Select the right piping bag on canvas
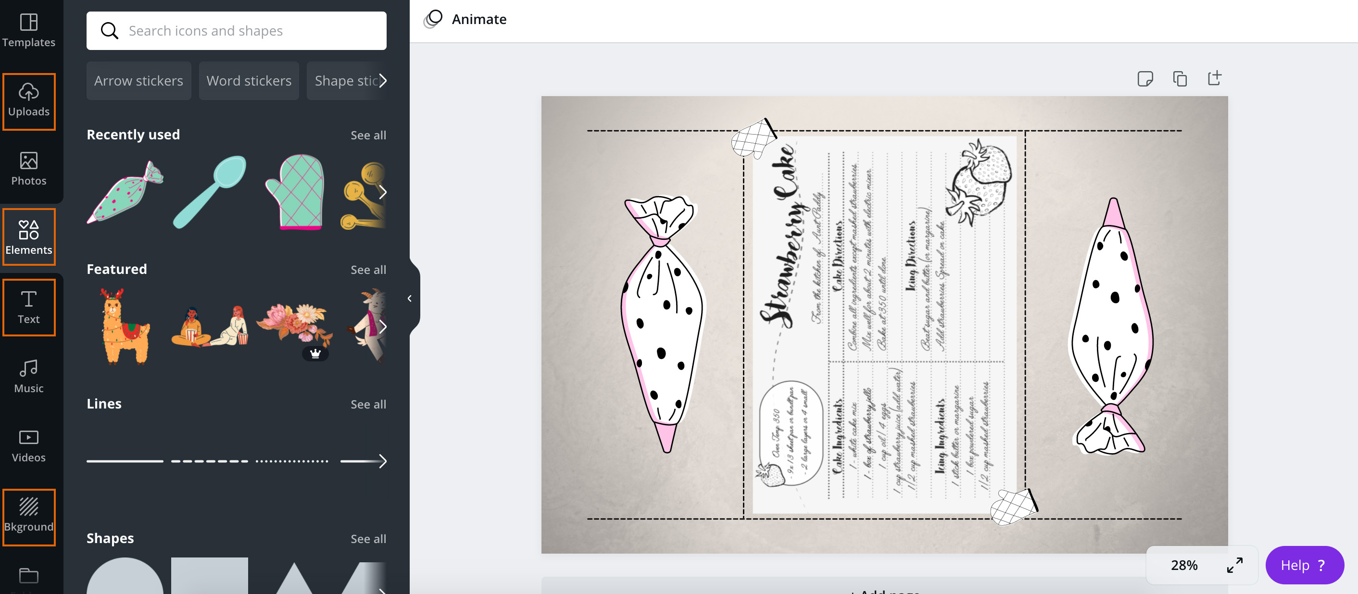 click(x=1111, y=326)
